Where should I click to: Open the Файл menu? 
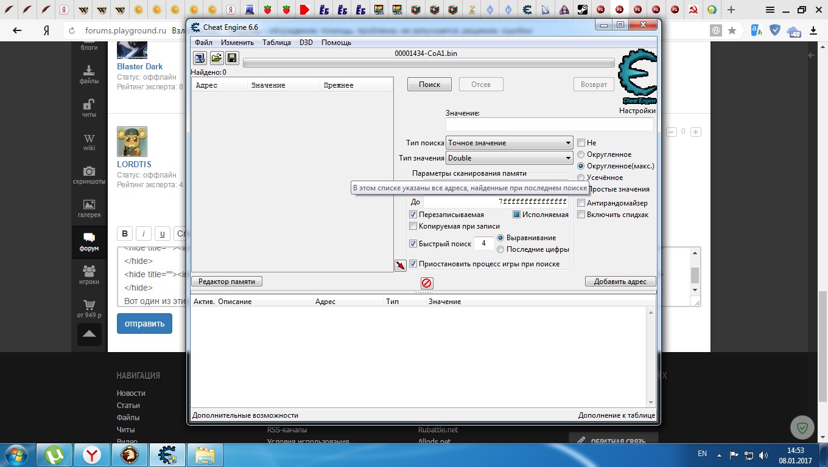(203, 43)
